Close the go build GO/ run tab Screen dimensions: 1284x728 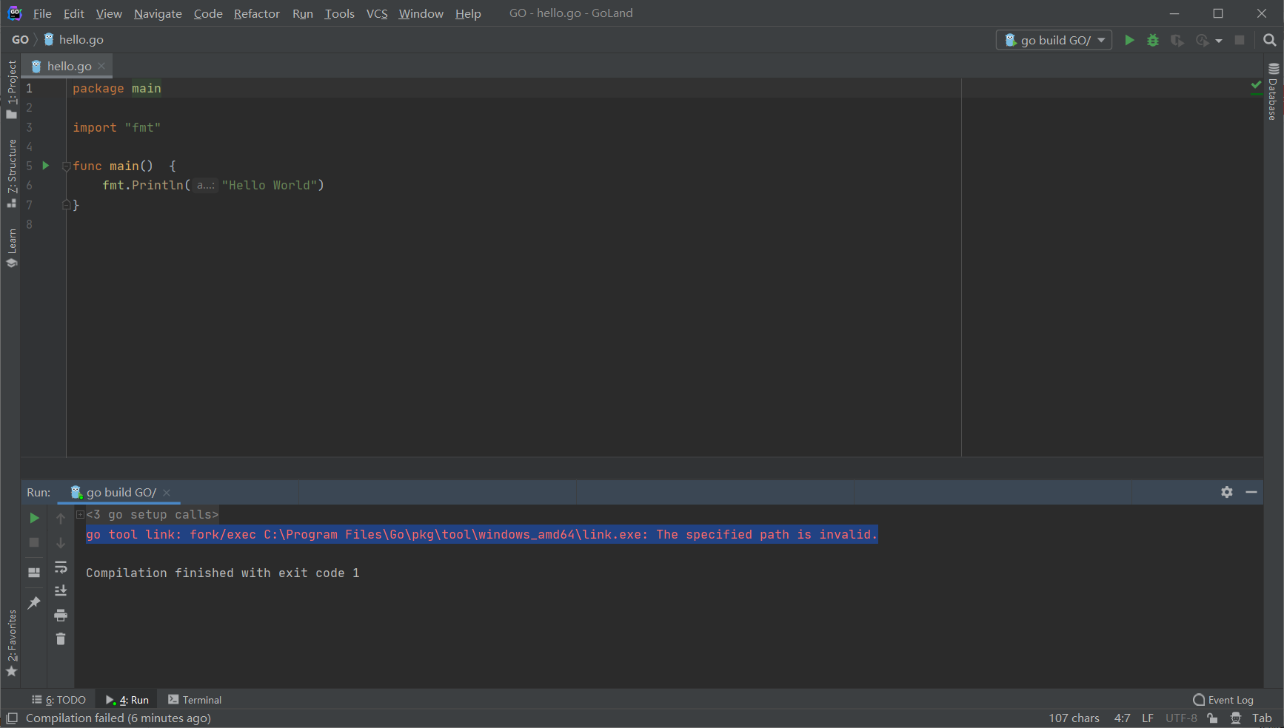click(x=167, y=493)
